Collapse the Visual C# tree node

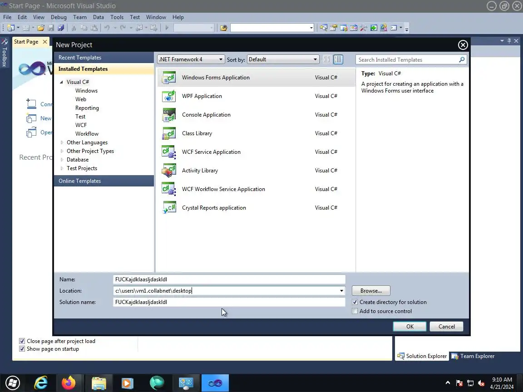coord(61,82)
